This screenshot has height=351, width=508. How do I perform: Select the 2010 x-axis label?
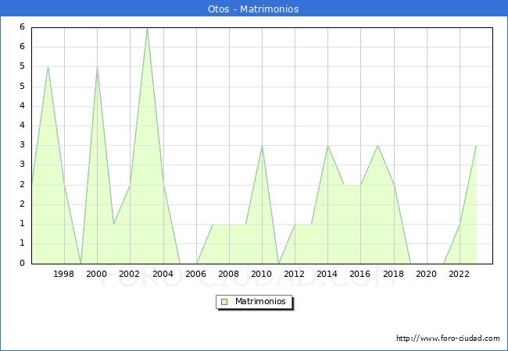pos(262,274)
